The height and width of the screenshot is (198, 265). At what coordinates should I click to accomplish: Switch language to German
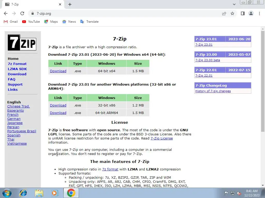point(14,119)
